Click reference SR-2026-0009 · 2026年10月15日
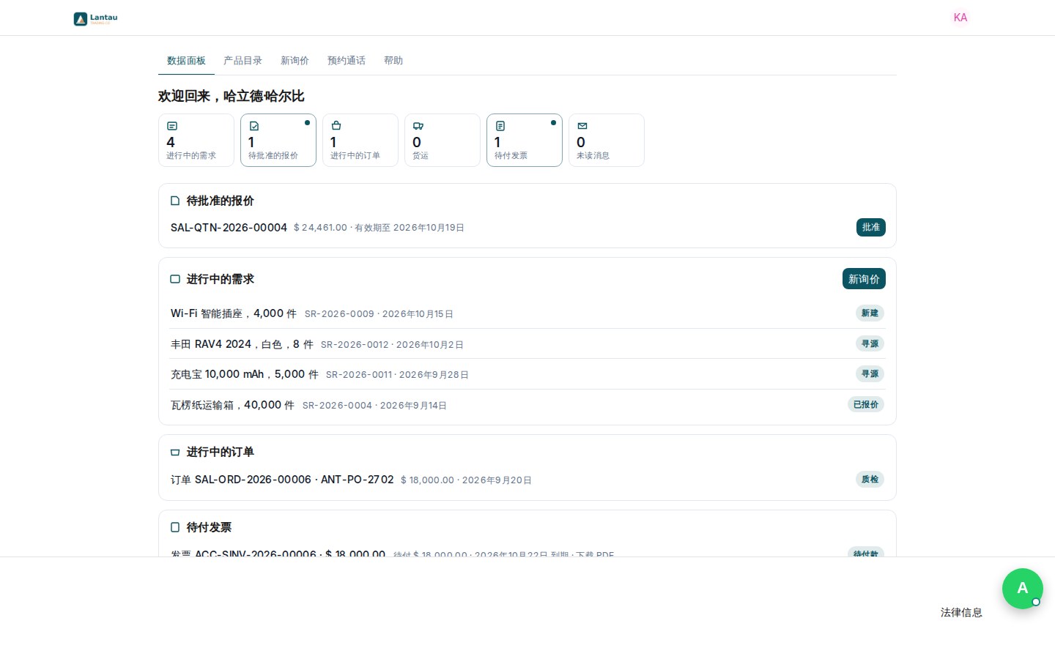Screen dimensions: 1055x659 [x=379, y=314]
